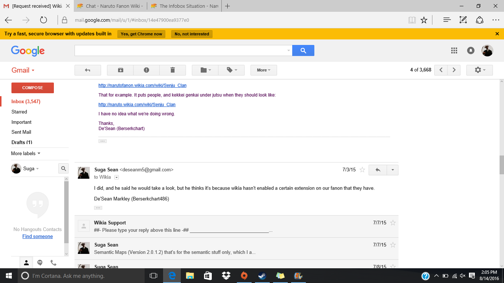
Task: Report conversation as spam
Action: point(146,70)
